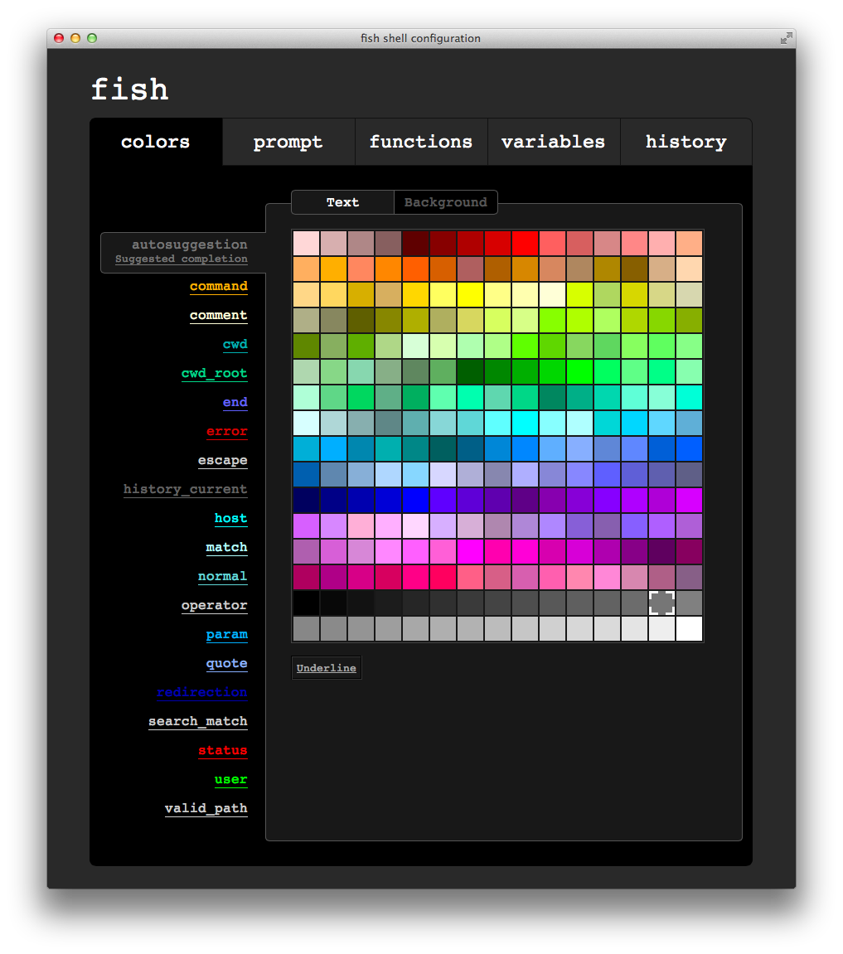Select the redirection color setting
This screenshot has width=843, height=954.
(x=202, y=692)
